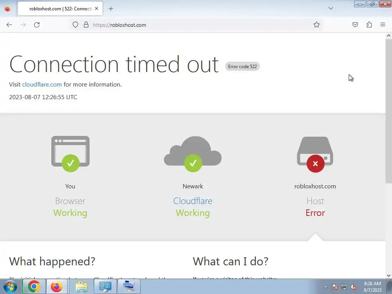Reload the robloxhost.com page
Screen dimensions: 392x294
(37, 25)
